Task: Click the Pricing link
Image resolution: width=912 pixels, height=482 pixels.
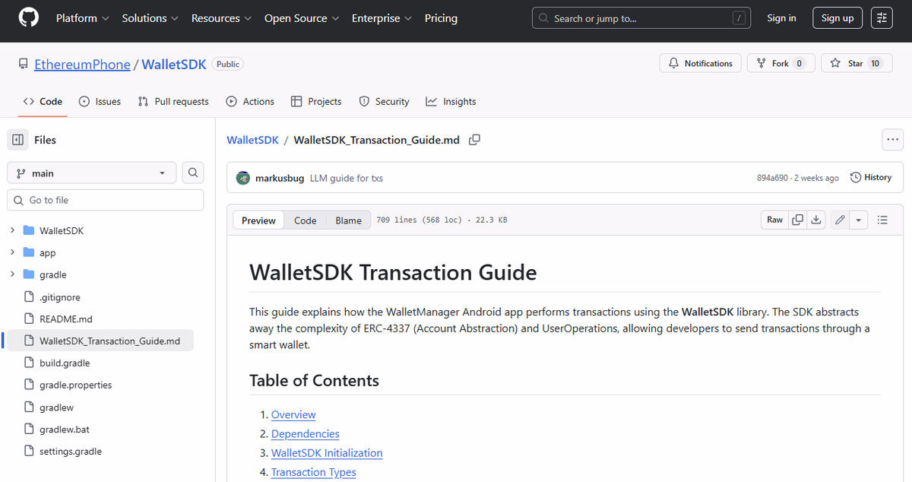Action: click(x=441, y=18)
